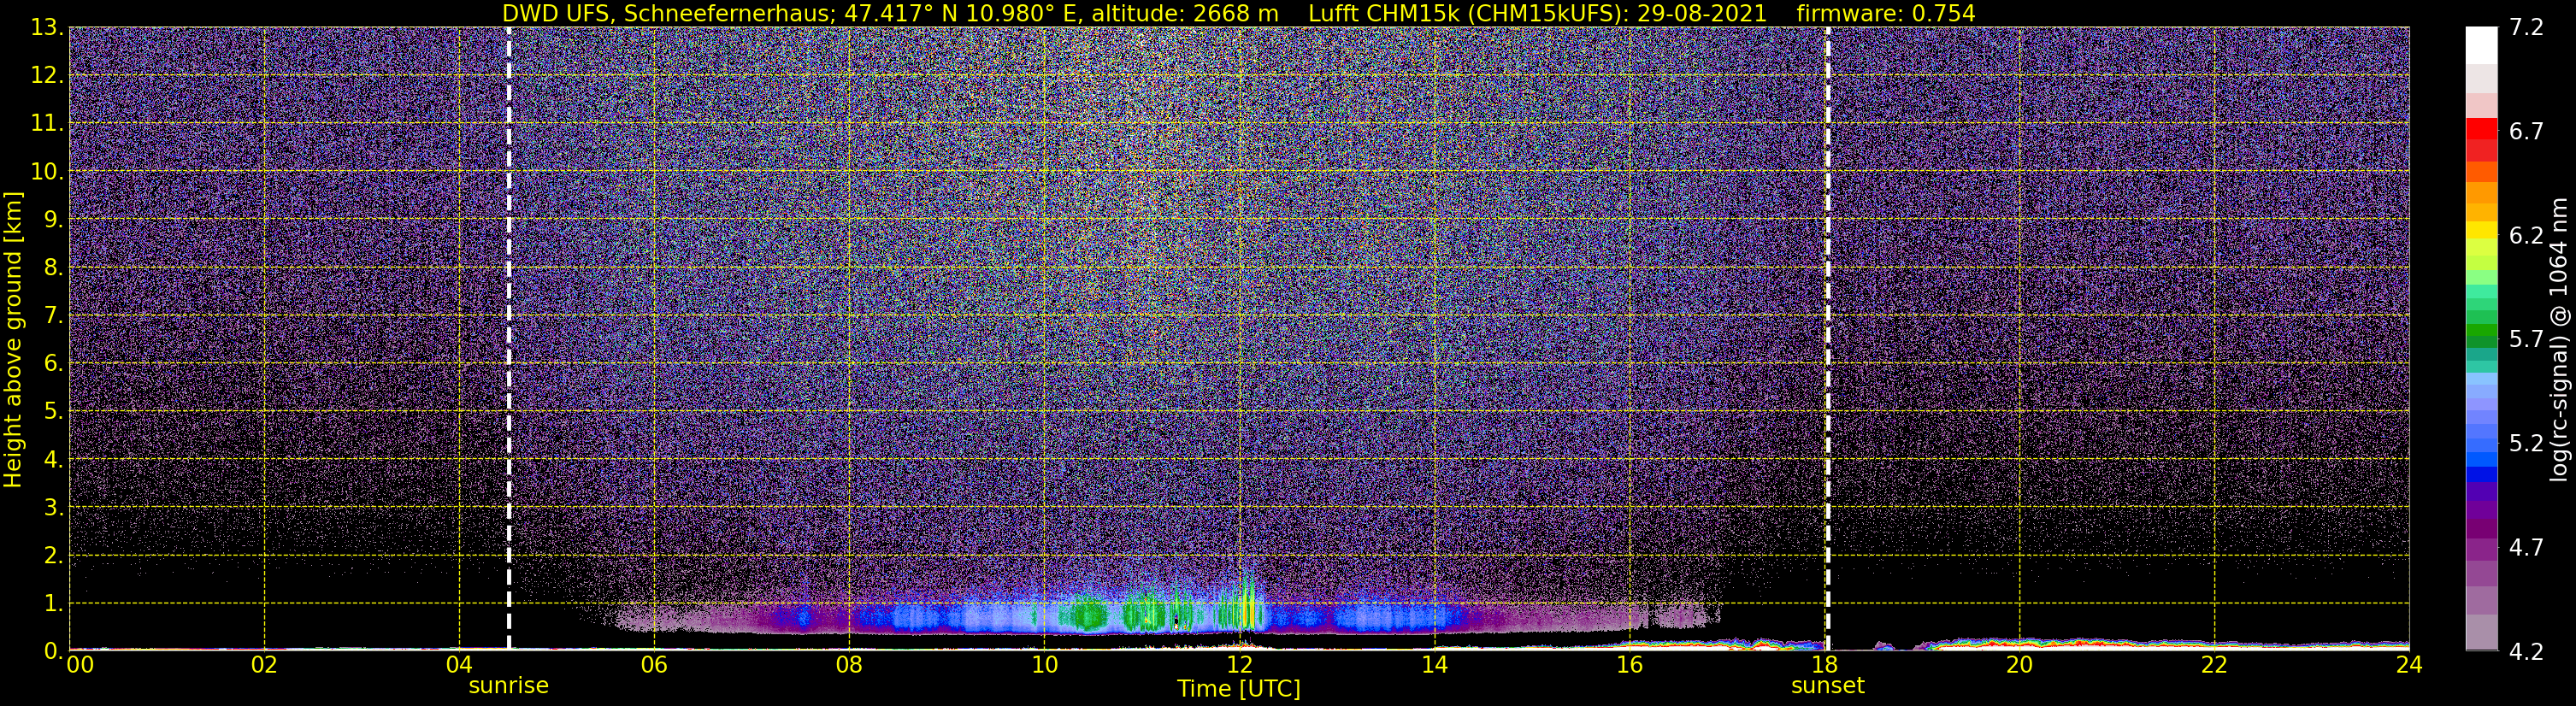Click the time tick label '18'

(x=1824, y=665)
